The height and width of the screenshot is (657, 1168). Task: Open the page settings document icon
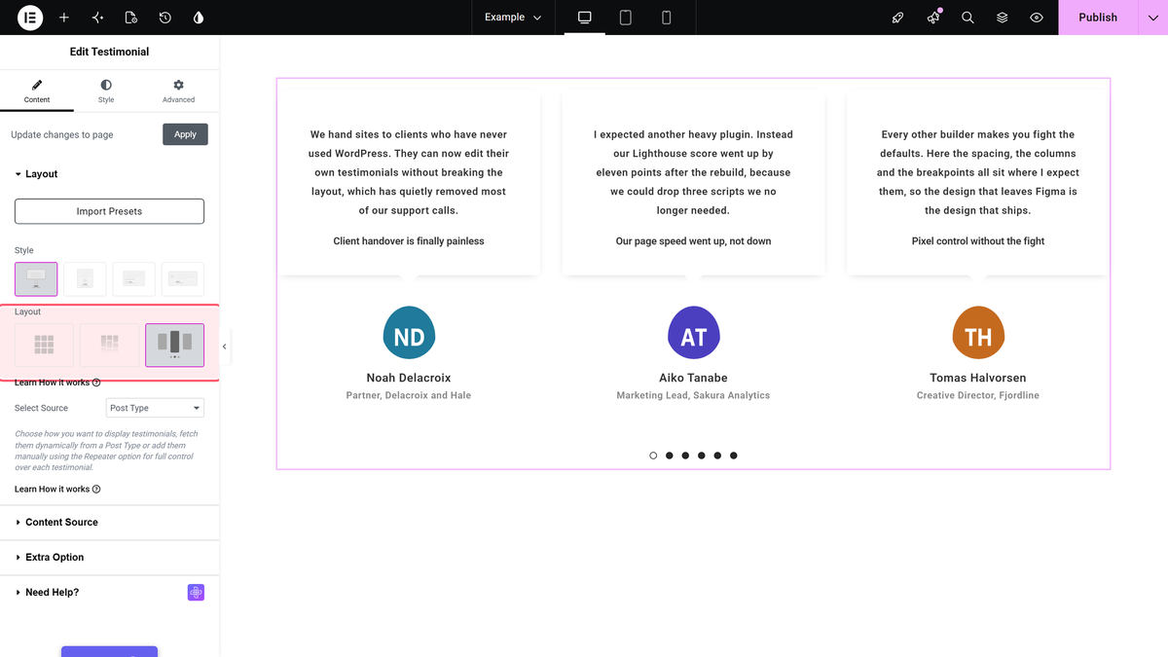131,18
